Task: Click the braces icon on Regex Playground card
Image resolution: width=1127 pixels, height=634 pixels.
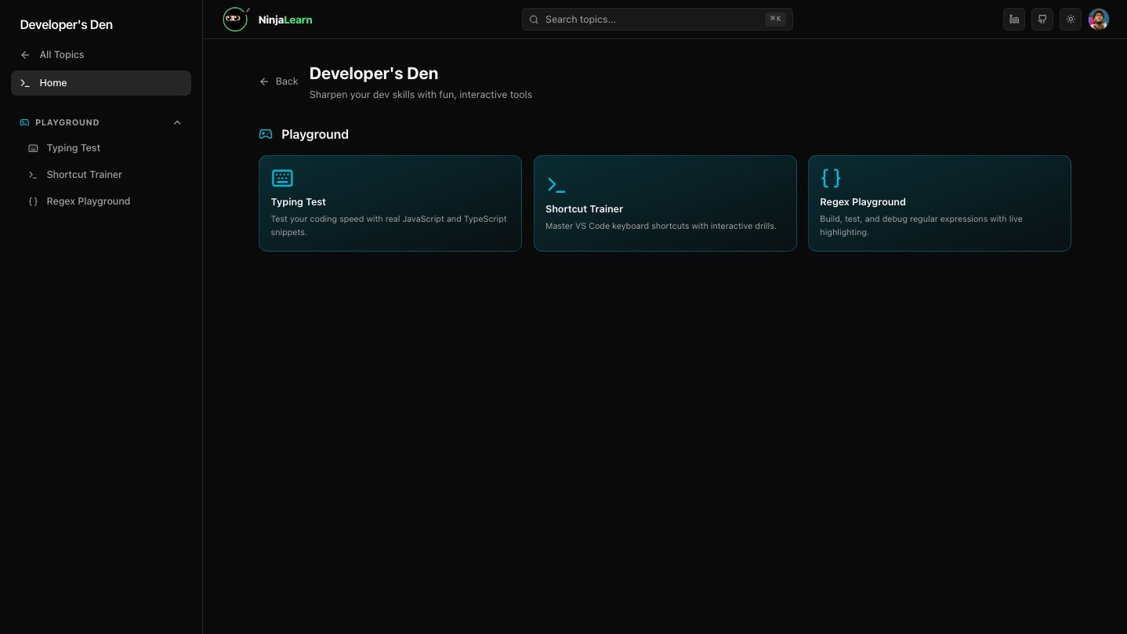Action: [x=831, y=178]
